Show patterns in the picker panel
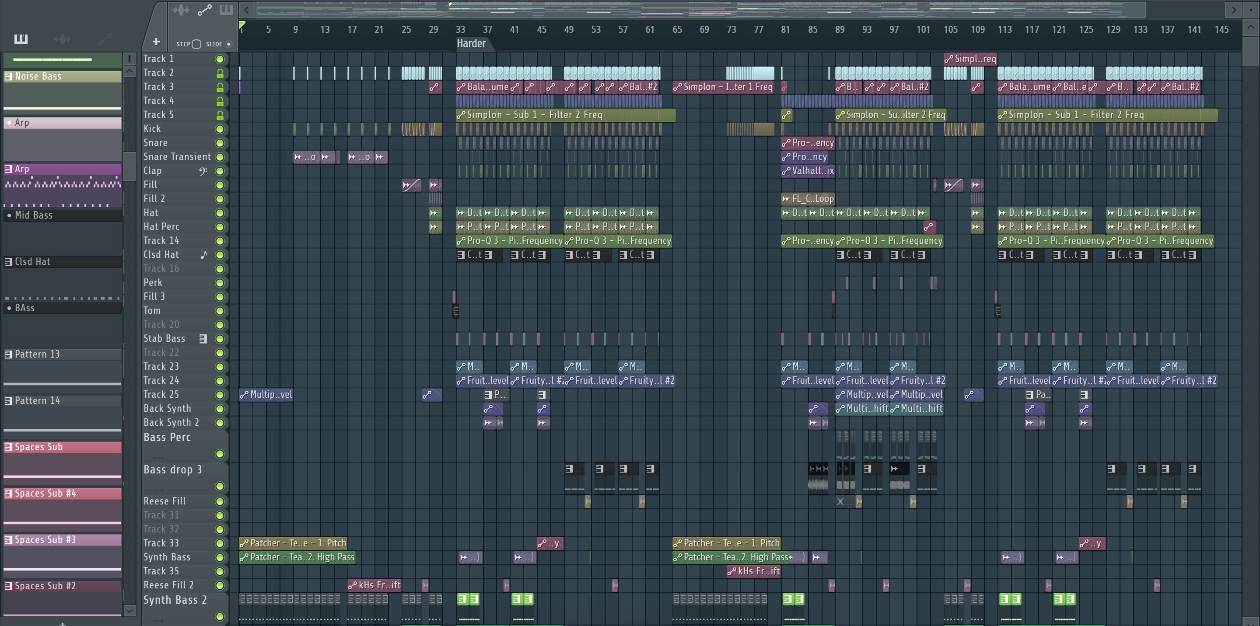The image size is (1260, 626). [x=21, y=39]
